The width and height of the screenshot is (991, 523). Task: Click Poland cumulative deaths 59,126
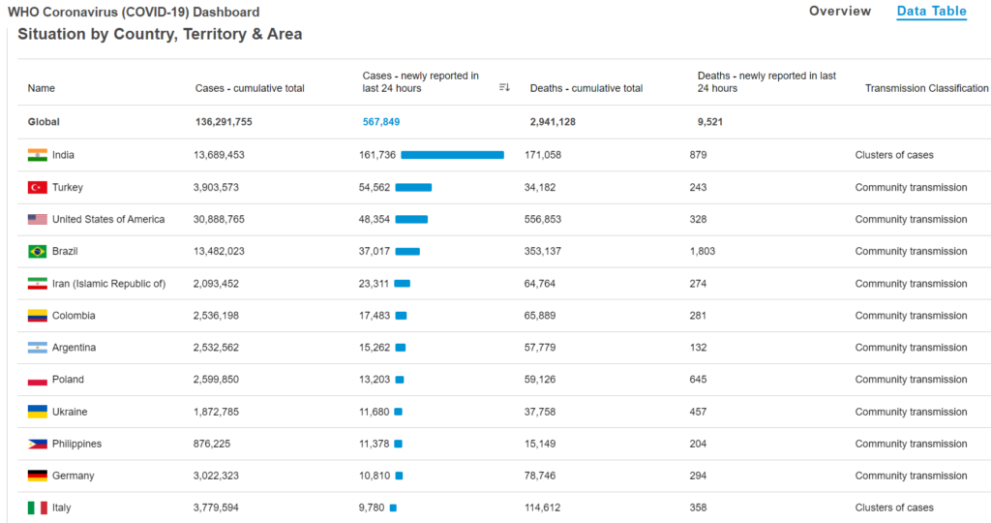pyautogui.click(x=540, y=380)
